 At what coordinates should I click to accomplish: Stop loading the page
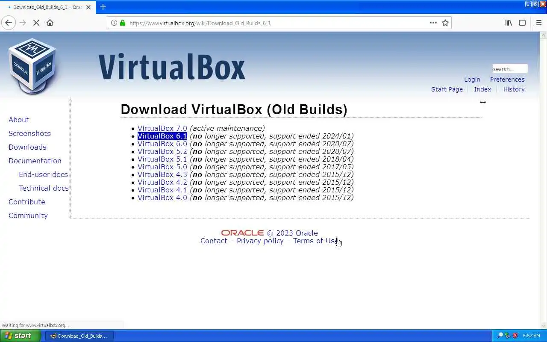click(36, 23)
